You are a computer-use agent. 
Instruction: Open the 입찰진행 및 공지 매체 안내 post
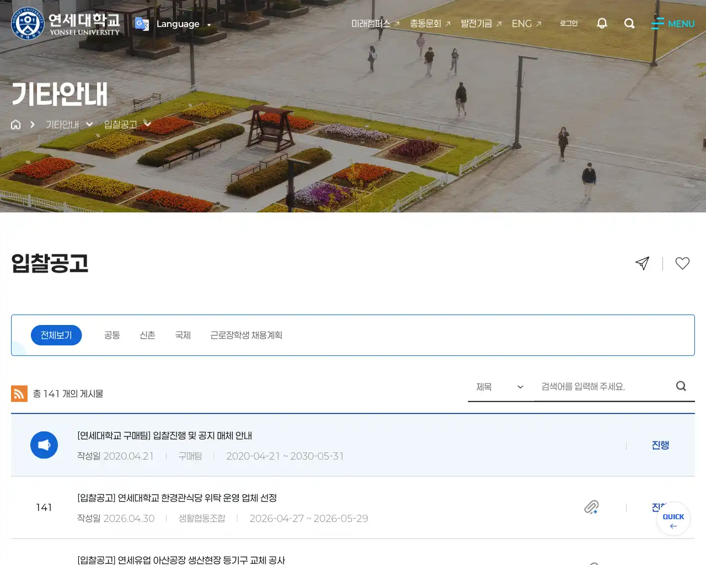click(164, 435)
